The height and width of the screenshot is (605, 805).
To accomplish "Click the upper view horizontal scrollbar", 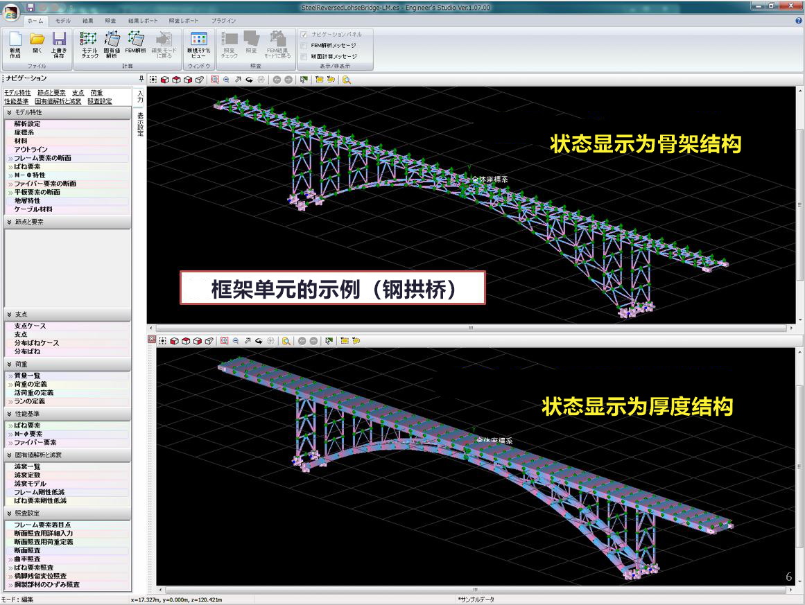I will [x=471, y=328].
